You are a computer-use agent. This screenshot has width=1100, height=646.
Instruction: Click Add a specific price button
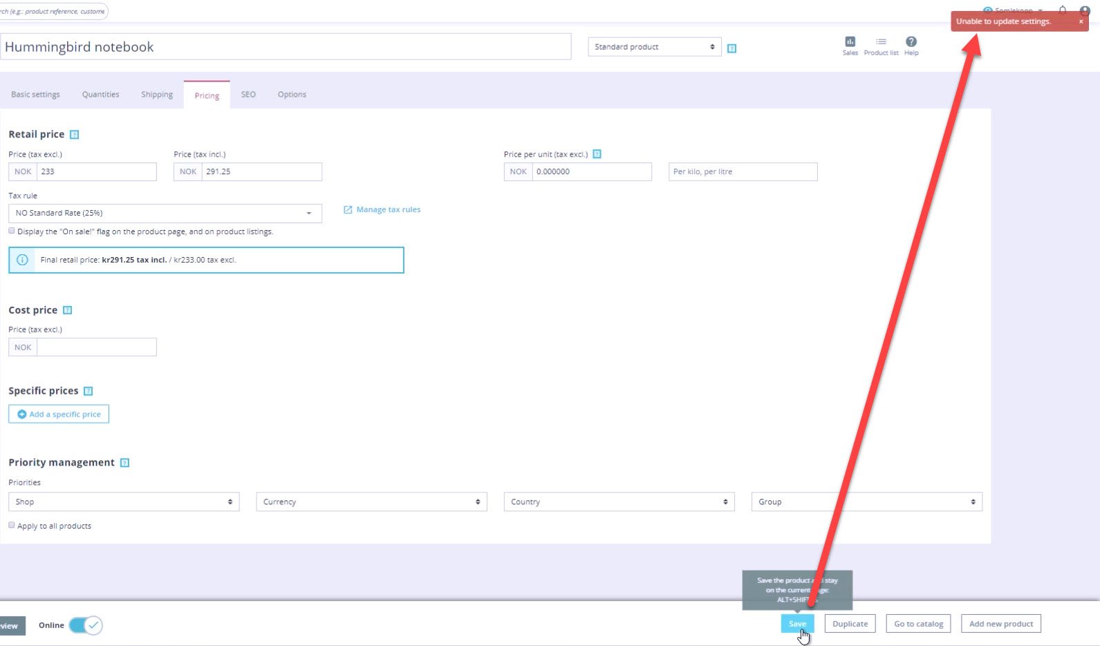(59, 414)
